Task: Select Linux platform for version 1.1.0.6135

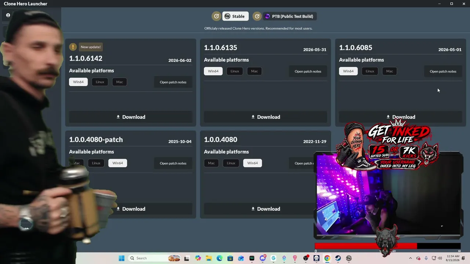Action: pyautogui.click(x=235, y=71)
